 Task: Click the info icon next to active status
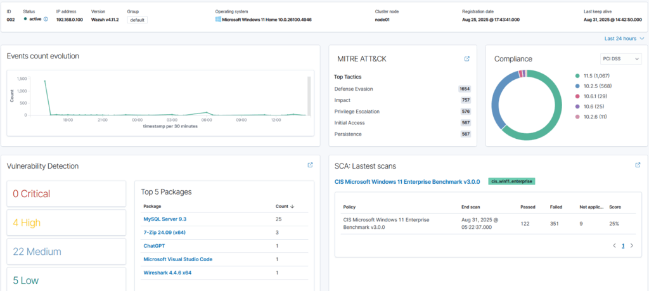click(46, 20)
